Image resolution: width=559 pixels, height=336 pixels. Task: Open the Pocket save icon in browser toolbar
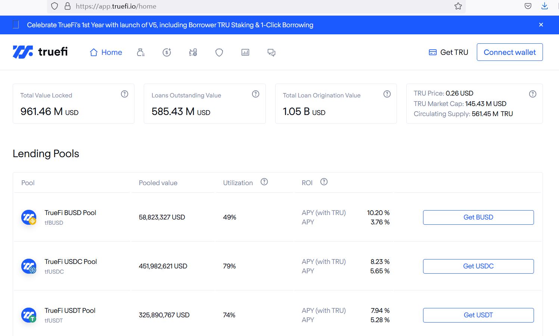(528, 6)
